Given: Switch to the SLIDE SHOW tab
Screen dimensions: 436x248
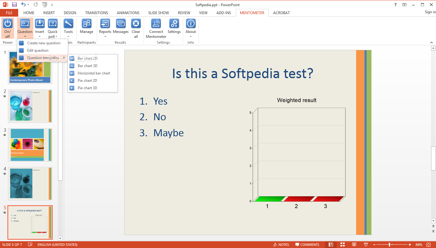Looking at the screenshot, I should (x=158, y=13).
